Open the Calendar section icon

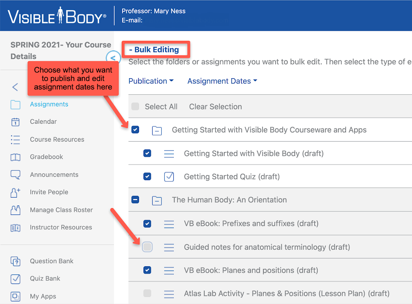click(16, 122)
